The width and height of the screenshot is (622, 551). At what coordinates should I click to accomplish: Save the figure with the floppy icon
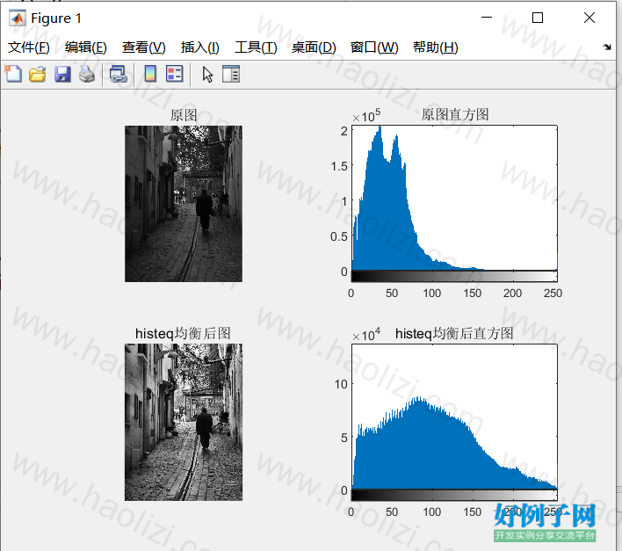[62, 75]
